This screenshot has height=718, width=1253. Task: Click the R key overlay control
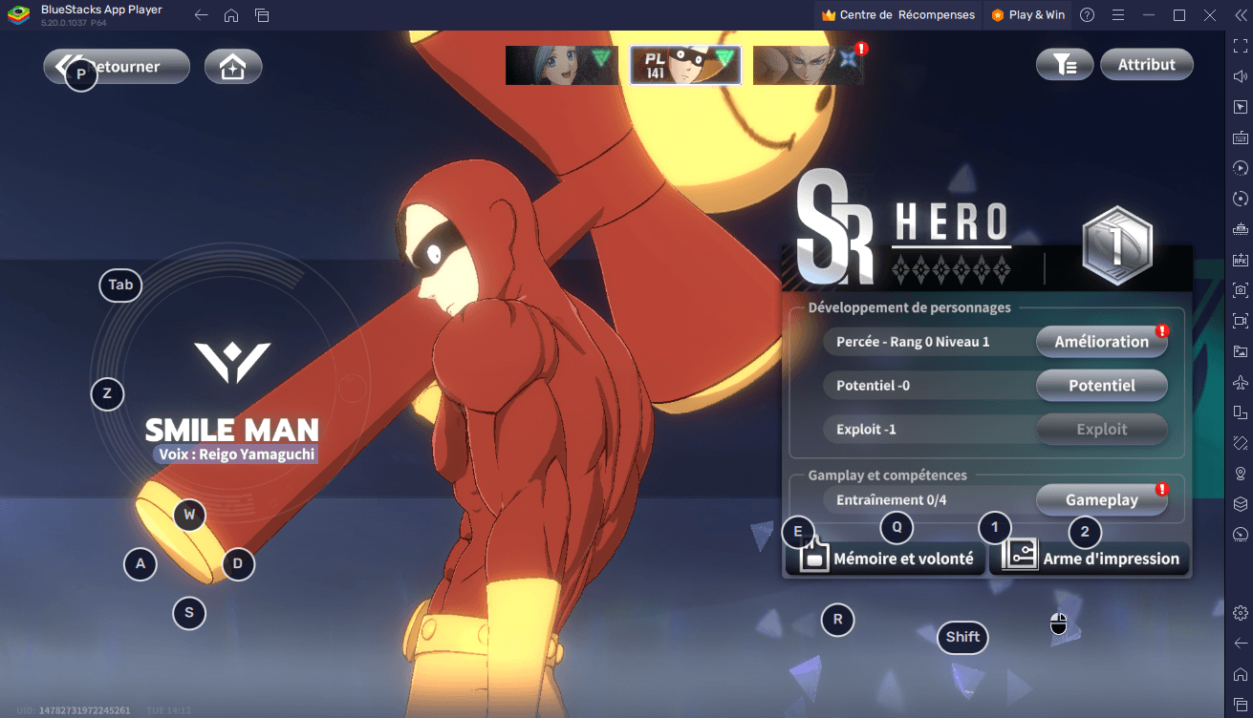pos(837,620)
